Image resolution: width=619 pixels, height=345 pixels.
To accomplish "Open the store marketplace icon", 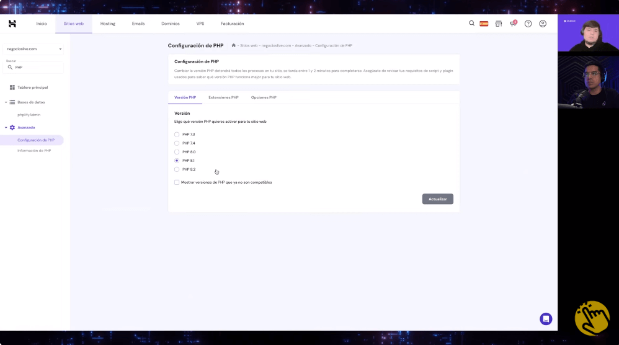I will (x=499, y=24).
